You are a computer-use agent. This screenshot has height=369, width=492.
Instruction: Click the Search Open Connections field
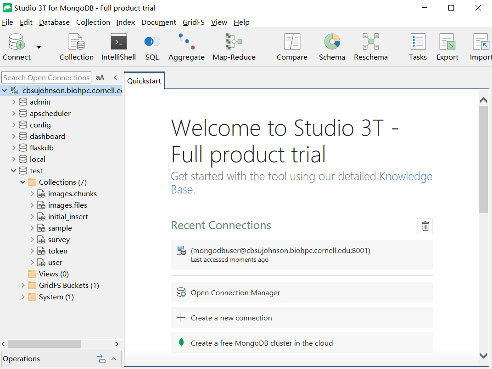pyautogui.click(x=46, y=77)
